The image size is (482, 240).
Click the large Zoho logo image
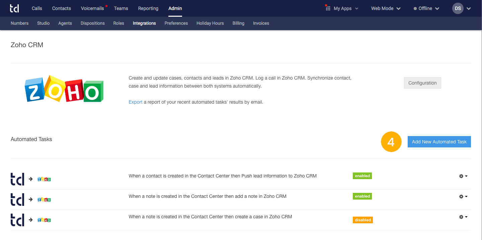64,89
